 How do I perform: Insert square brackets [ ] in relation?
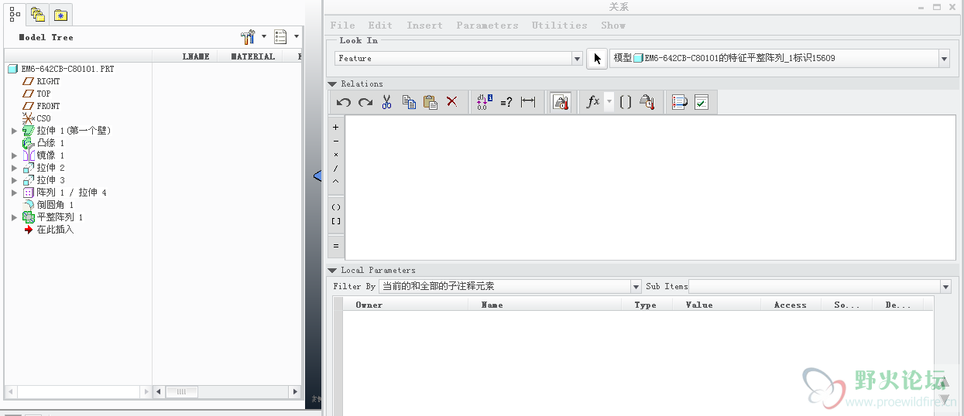click(x=336, y=221)
